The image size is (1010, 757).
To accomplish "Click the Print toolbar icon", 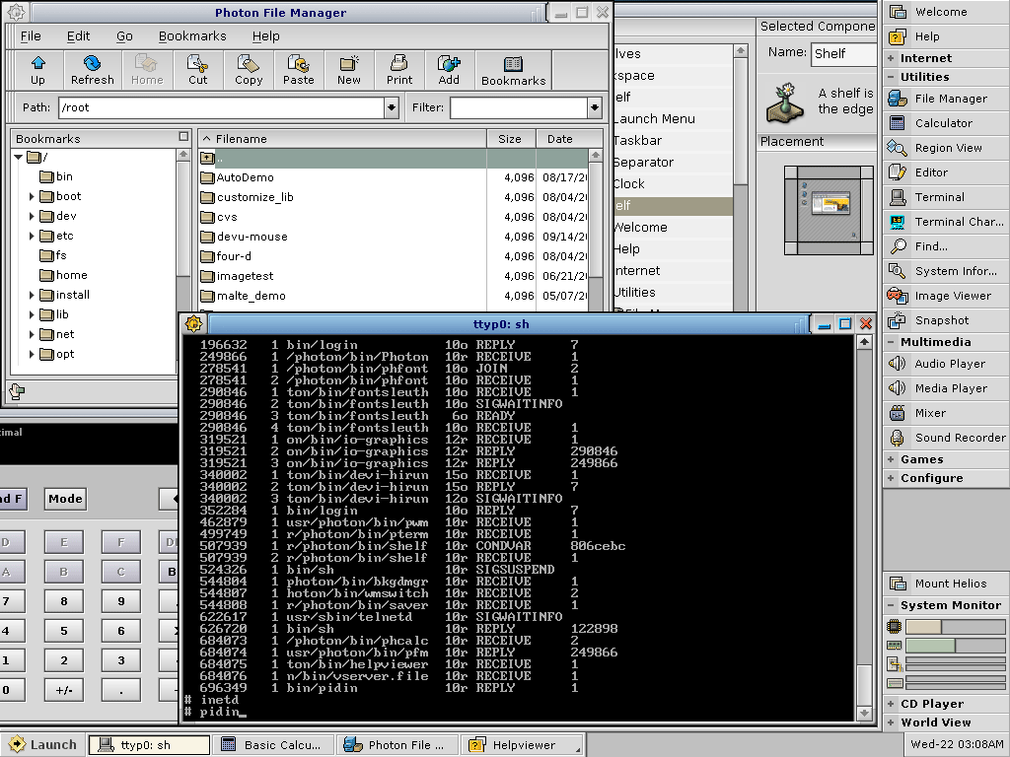I will 399,70.
